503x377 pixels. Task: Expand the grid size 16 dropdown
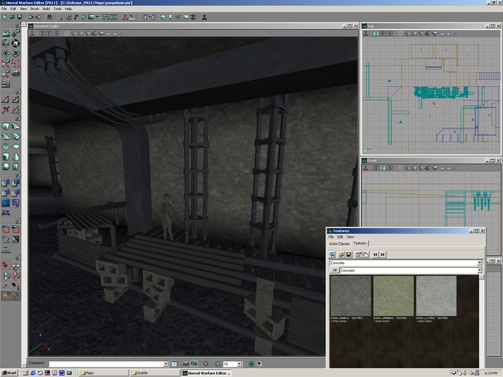coord(239,364)
